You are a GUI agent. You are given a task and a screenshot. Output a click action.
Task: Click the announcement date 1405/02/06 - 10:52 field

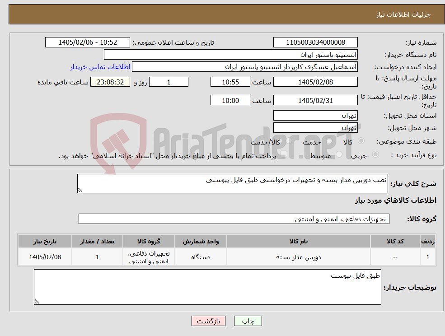coord(87,42)
